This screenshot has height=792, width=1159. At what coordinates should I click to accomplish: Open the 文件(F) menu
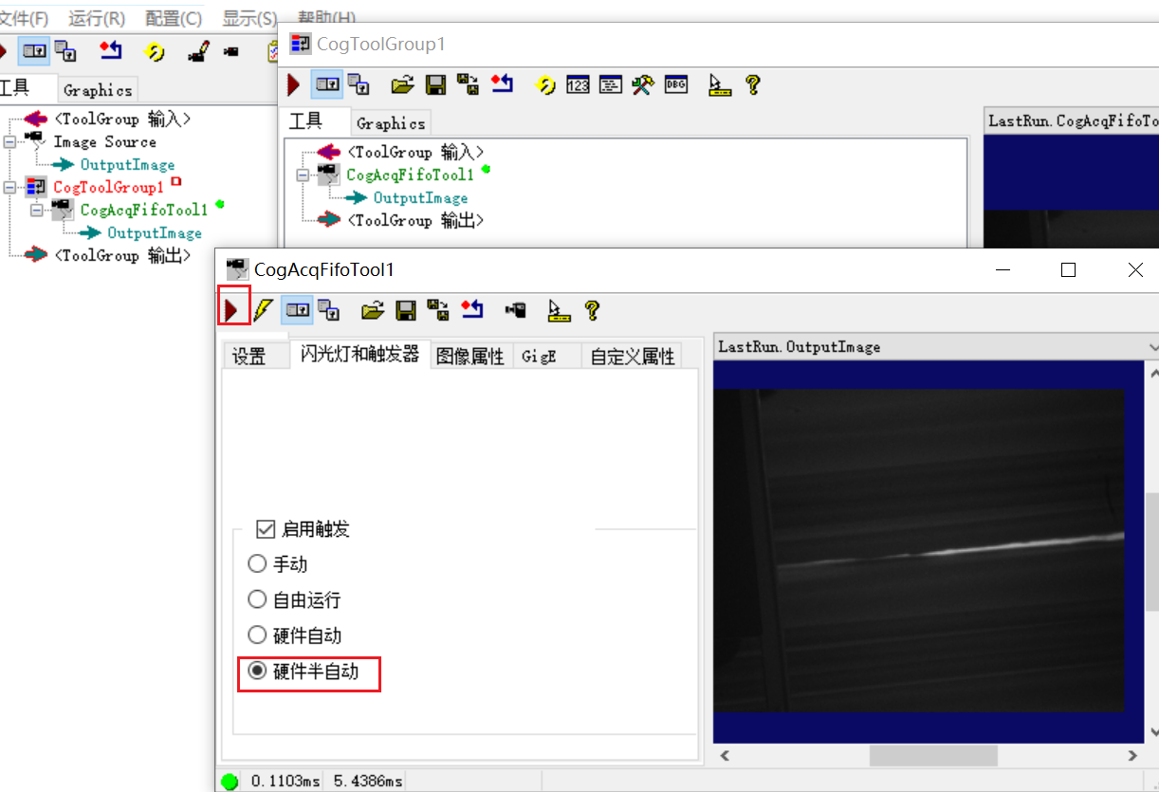25,18
